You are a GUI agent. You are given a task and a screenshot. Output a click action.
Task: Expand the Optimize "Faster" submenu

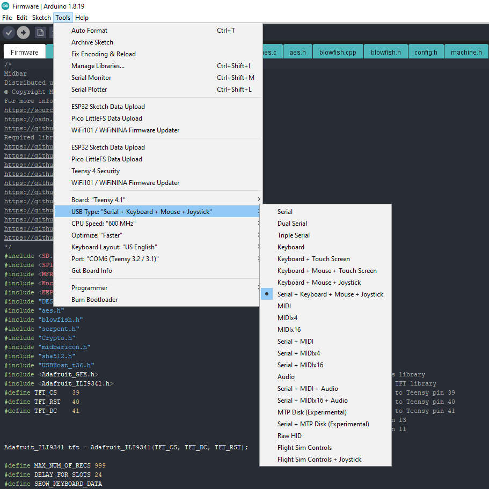[158, 235]
